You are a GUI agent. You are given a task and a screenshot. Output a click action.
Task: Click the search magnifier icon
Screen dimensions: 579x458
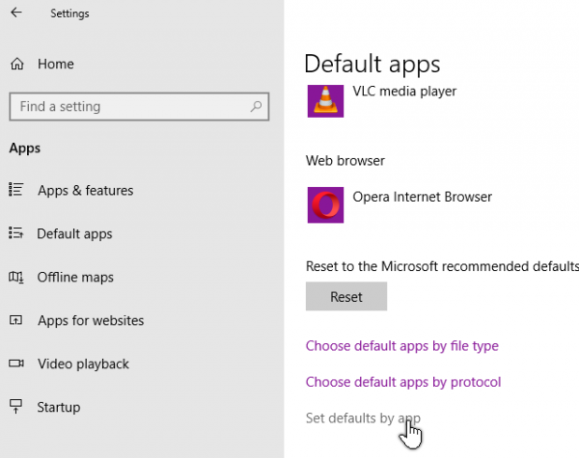click(256, 107)
